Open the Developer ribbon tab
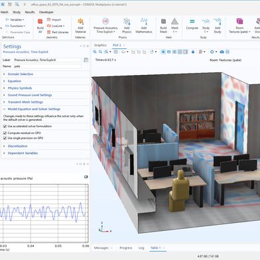260x260 pixels. click(46, 12)
